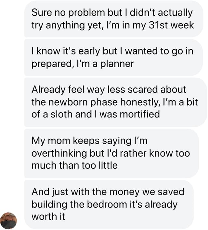Click the text "worth it"
Screen dimensions: 208x230
pyautogui.click(x=48, y=217)
